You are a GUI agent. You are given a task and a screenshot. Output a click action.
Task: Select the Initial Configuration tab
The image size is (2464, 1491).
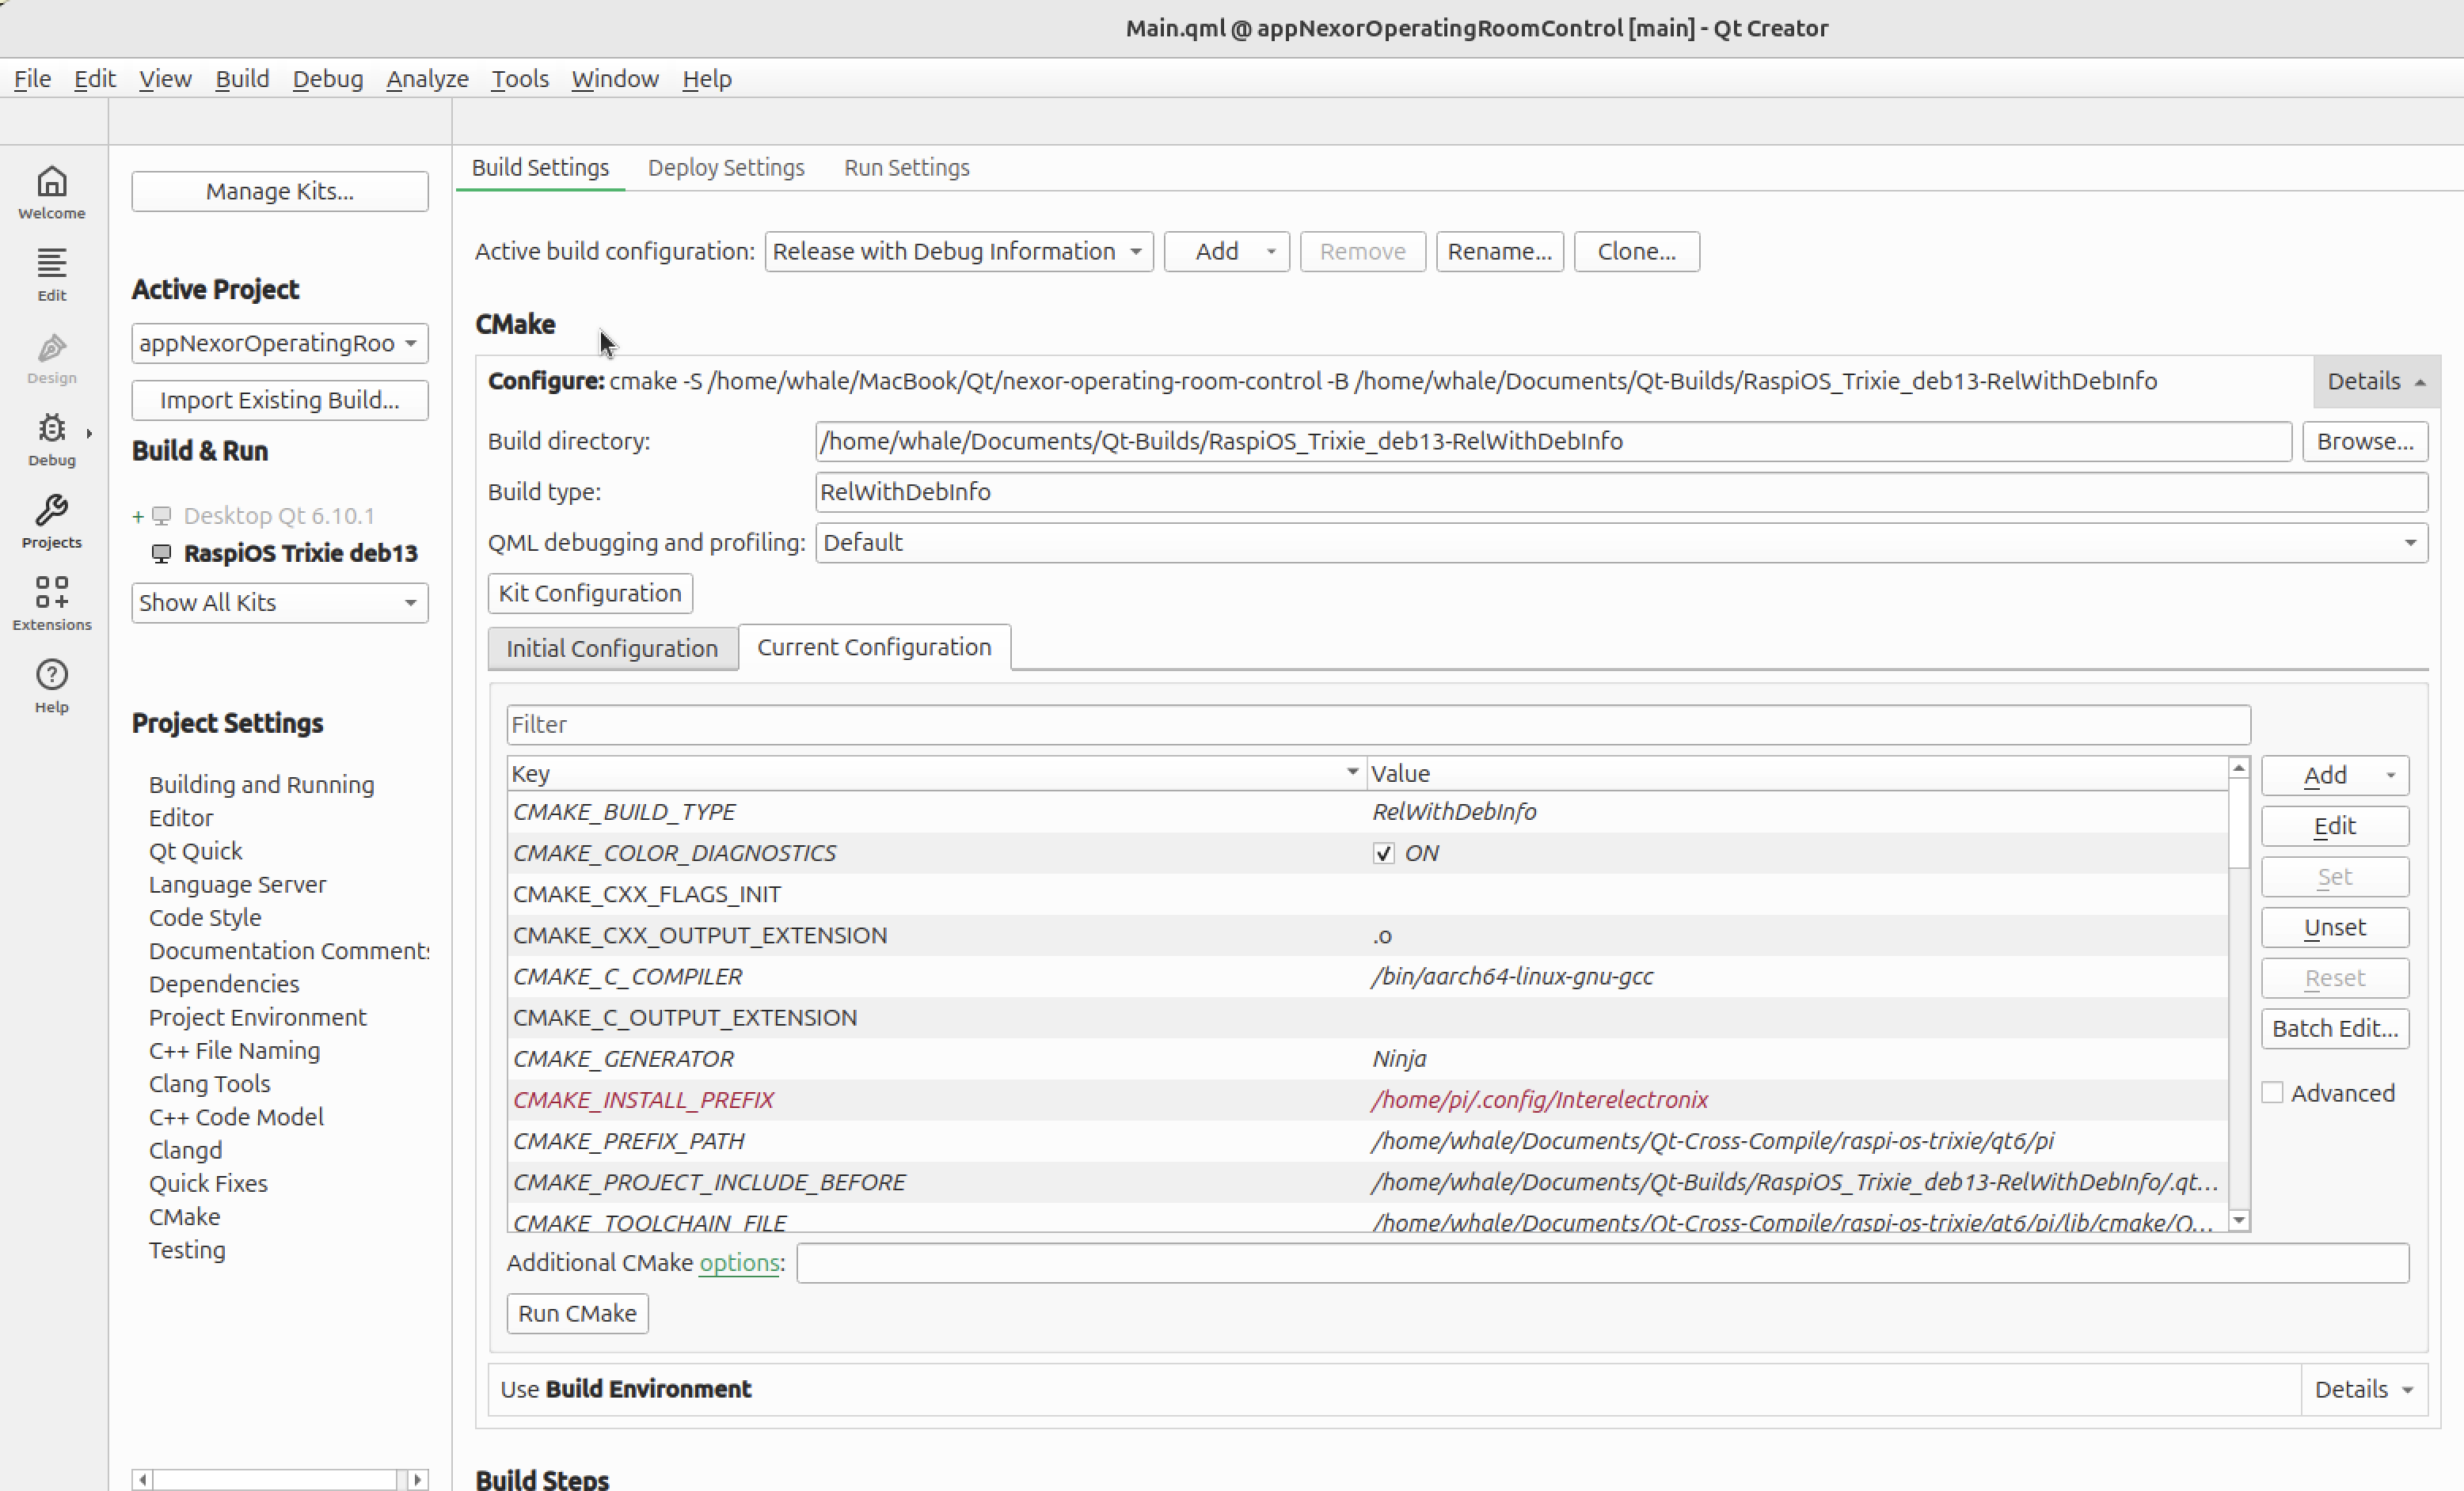tap(611, 647)
